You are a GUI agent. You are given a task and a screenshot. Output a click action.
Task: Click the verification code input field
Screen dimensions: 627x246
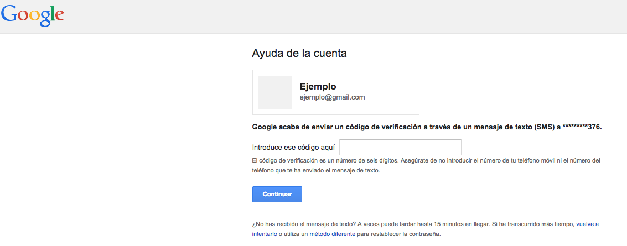tap(400, 148)
